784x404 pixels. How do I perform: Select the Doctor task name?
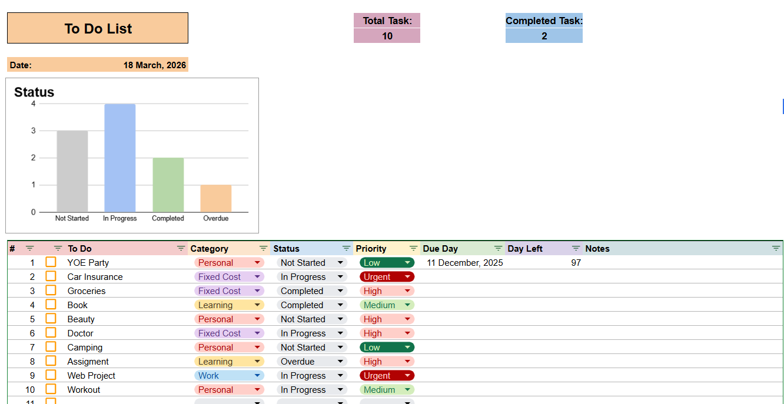pos(80,333)
